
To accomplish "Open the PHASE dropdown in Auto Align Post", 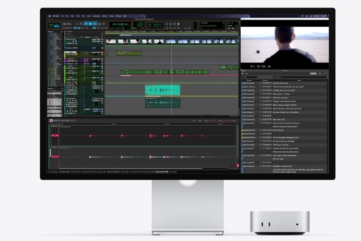I will [x=225, y=120].
